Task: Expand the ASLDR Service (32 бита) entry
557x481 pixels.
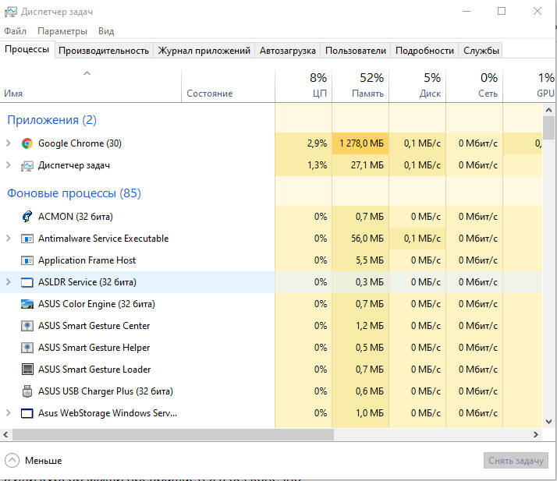Action: click(8, 282)
